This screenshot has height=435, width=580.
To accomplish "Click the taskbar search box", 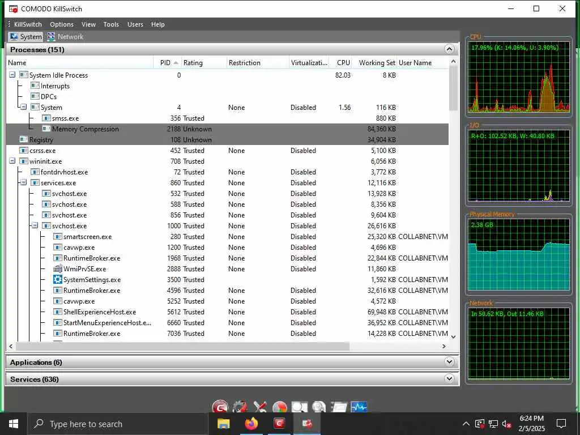I will tap(118, 424).
